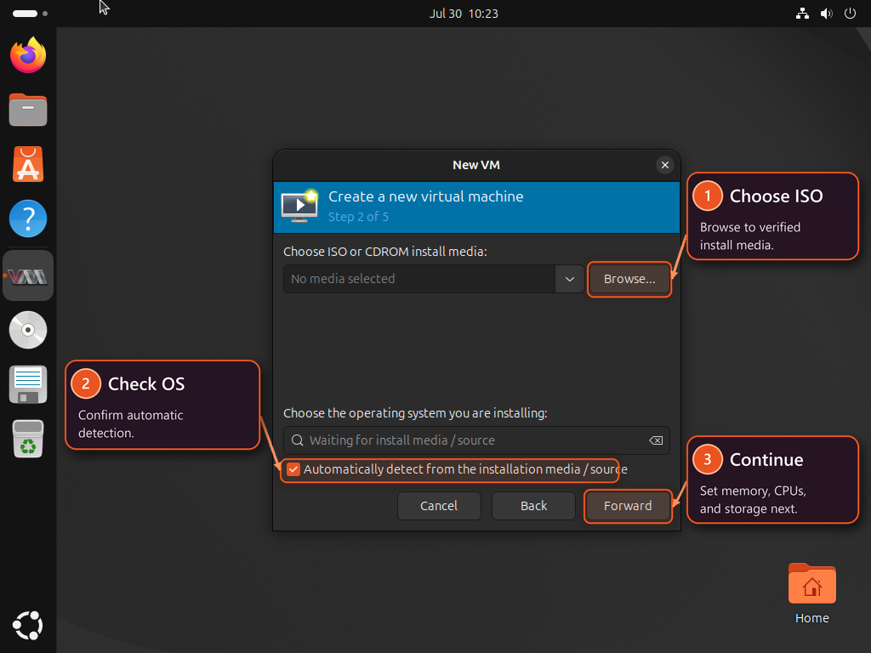Open the Files manager in the dock

pos(28,110)
